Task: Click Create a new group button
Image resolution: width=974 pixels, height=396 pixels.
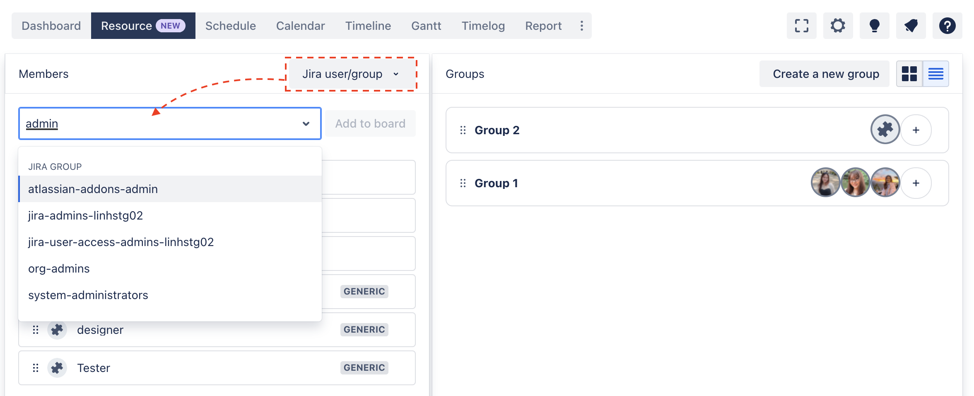Action: click(825, 74)
